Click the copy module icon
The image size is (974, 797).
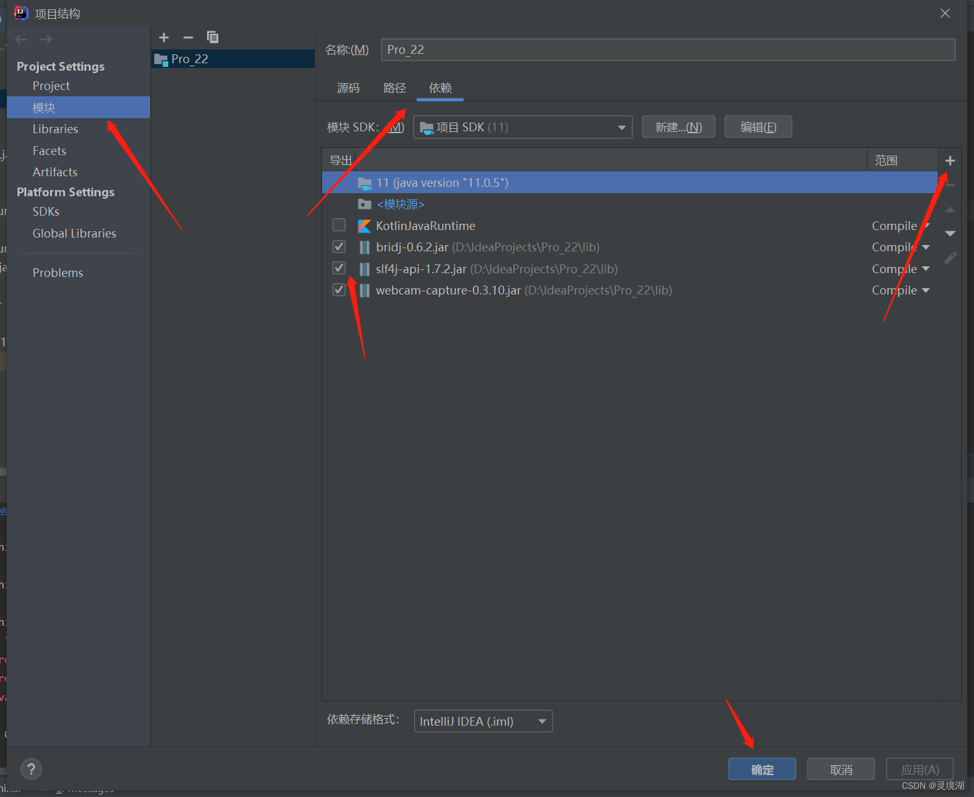pyautogui.click(x=213, y=38)
